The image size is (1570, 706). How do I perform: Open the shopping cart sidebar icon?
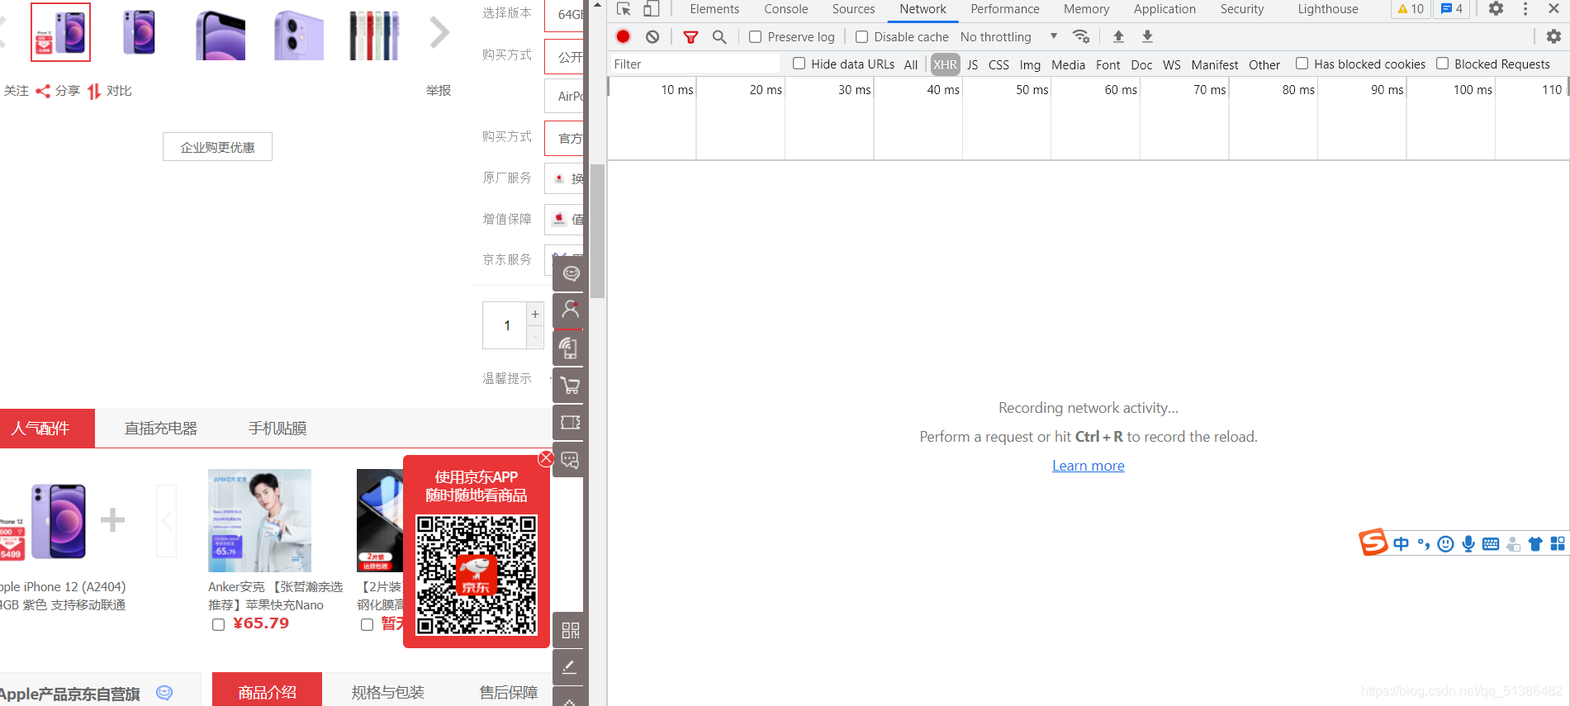tap(570, 386)
